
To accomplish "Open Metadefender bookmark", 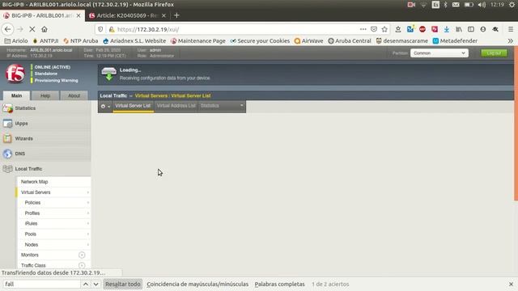I will (x=455, y=41).
